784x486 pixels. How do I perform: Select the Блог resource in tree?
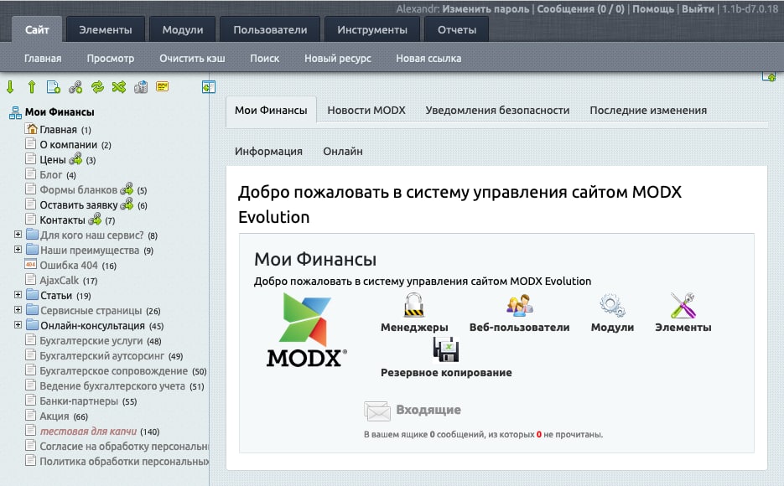pos(51,174)
